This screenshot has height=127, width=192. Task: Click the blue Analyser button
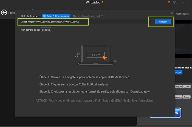tap(163, 22)
